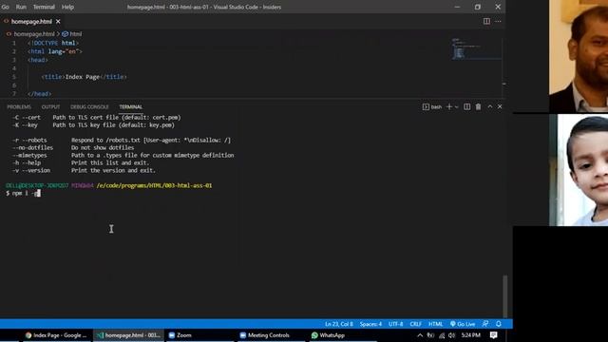This screenshot has width=608, height=342.
Task: Select the homepage.html editor tab
Action: 31,22
